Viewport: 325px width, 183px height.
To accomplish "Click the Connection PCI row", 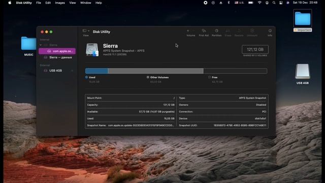I will pyautogui.click(x=222, y=112).
